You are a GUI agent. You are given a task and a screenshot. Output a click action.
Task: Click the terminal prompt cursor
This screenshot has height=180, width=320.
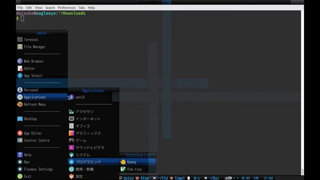(22, 18)
